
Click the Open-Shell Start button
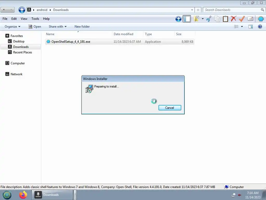click(x=6, y=195)
